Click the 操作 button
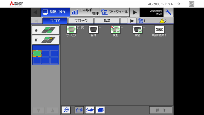Screen dimensions: 204x115 click(x=161, y=110)
